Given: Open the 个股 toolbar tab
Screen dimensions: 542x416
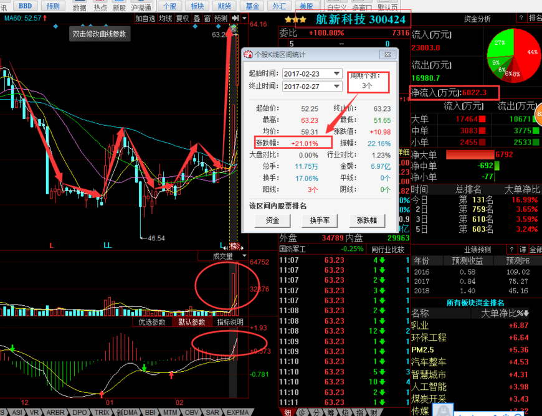Looking at the screenshot, I should (x=169, y=6).
